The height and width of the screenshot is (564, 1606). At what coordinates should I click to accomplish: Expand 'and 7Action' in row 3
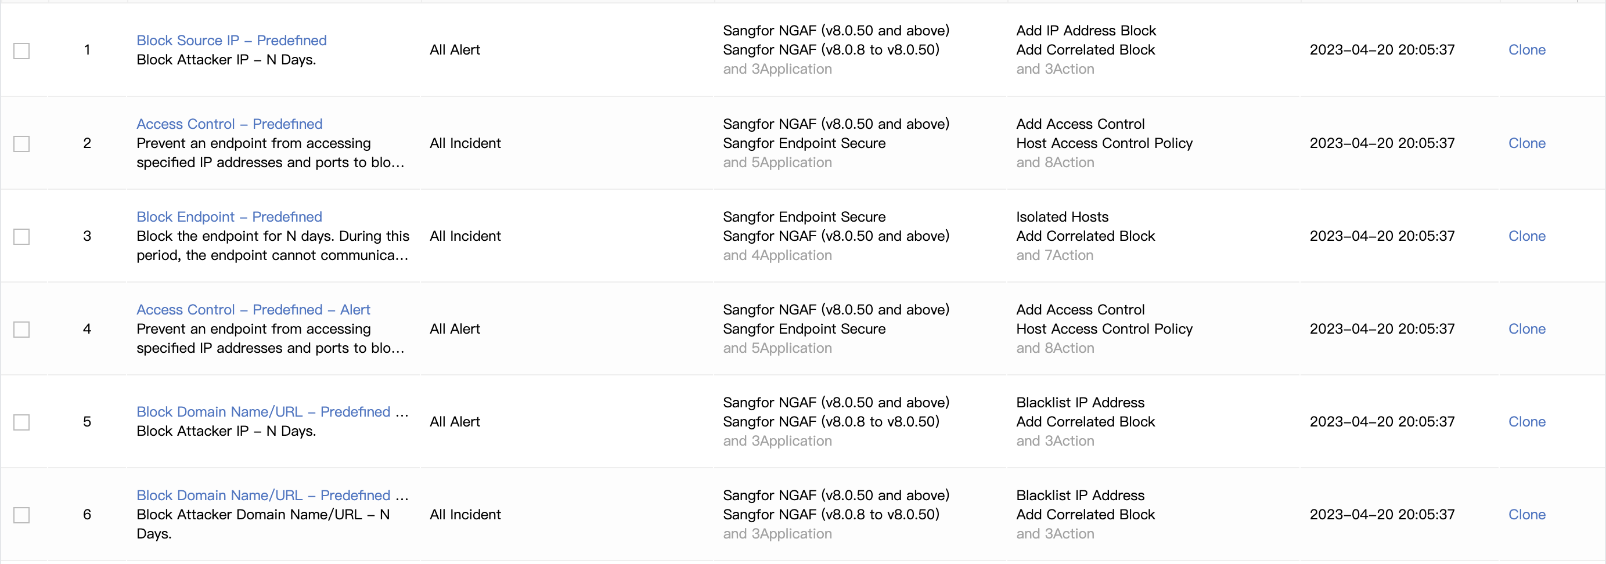[1055, 255]
